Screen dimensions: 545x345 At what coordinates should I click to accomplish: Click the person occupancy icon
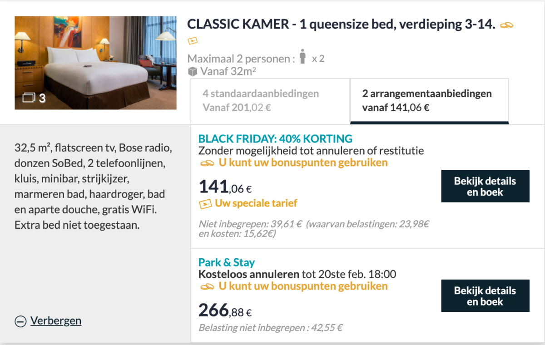[303, 57]
